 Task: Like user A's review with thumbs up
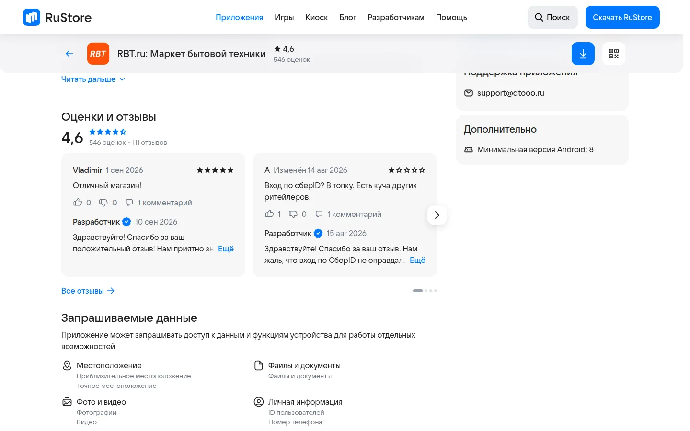(269, 214)
